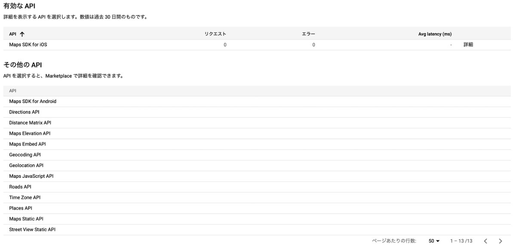Click the 1 – 13 /13 page range text
The image size is (516, 247).
pos(461,241)
